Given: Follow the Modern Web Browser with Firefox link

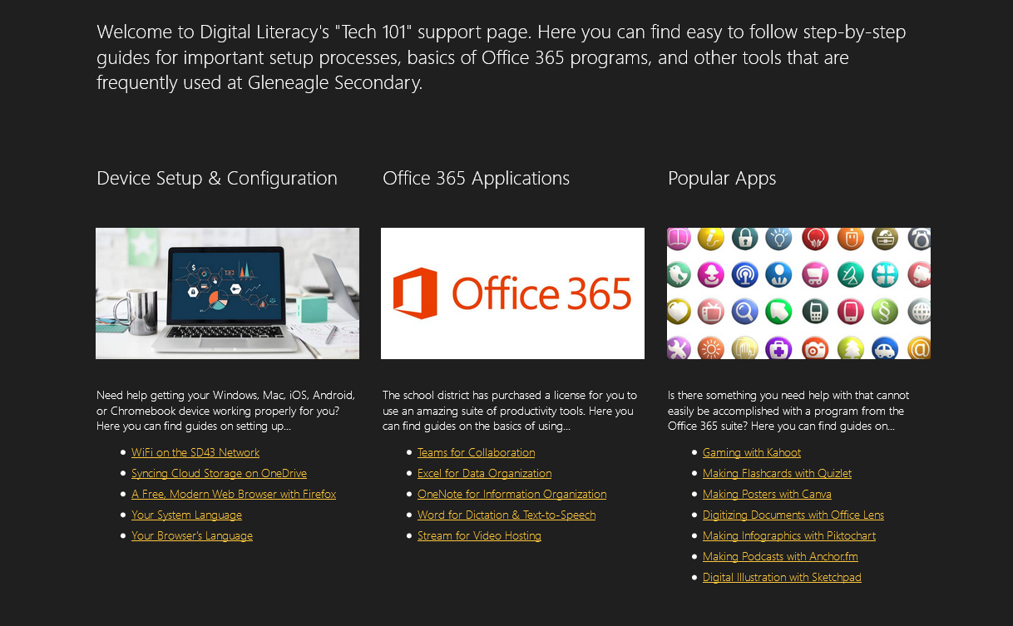Looking at the screenshot, I should pyautogui.click(x=234, y=494).
